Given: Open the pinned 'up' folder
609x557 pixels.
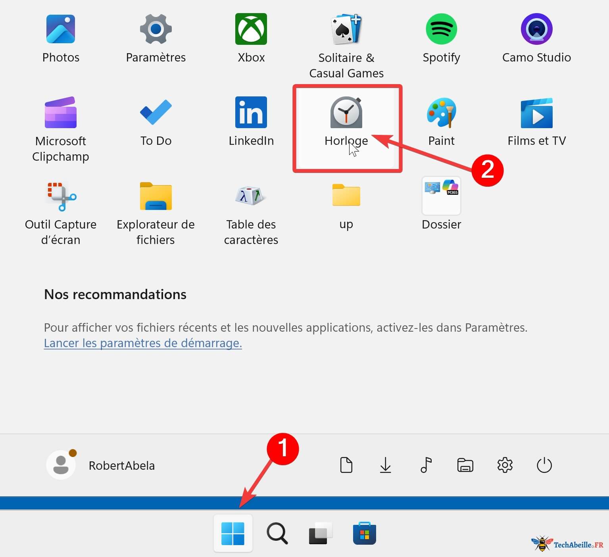Looking at the screenshot, I should coord(346,206).
